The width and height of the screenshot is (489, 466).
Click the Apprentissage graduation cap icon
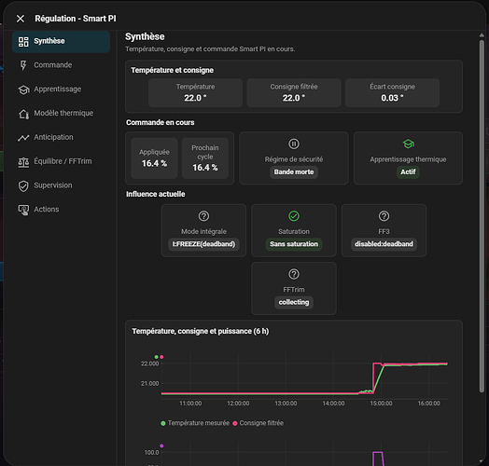tap(23, 89)
